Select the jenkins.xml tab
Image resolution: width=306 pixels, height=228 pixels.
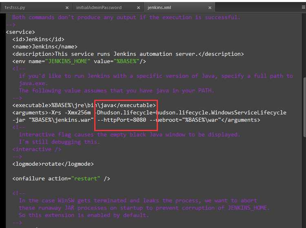pyautogui.click(x=159, y=7)
